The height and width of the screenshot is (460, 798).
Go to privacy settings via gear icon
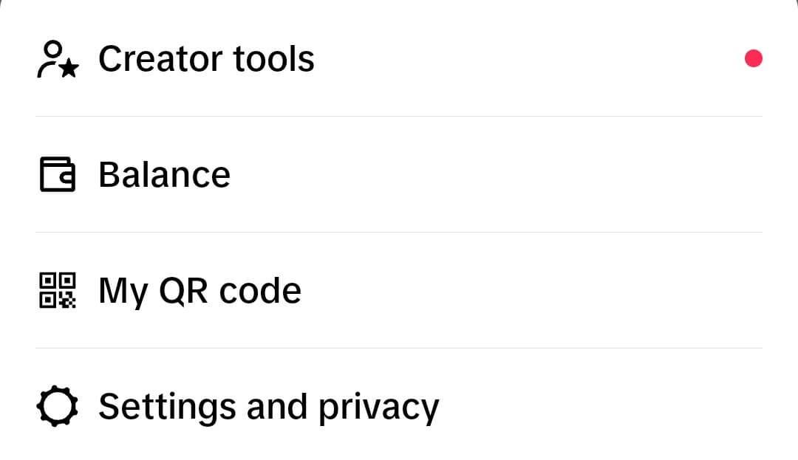58,406
